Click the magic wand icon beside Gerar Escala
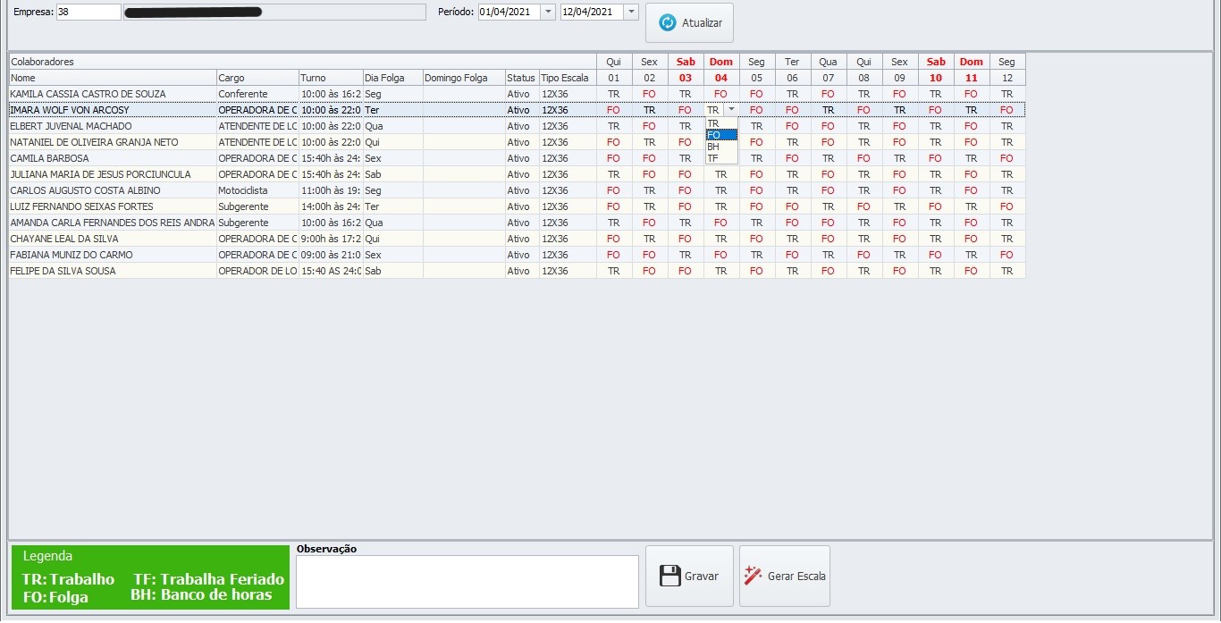The height and width of the screenshot is (623, 1221). pyautogui.click(x=754, y=576)
